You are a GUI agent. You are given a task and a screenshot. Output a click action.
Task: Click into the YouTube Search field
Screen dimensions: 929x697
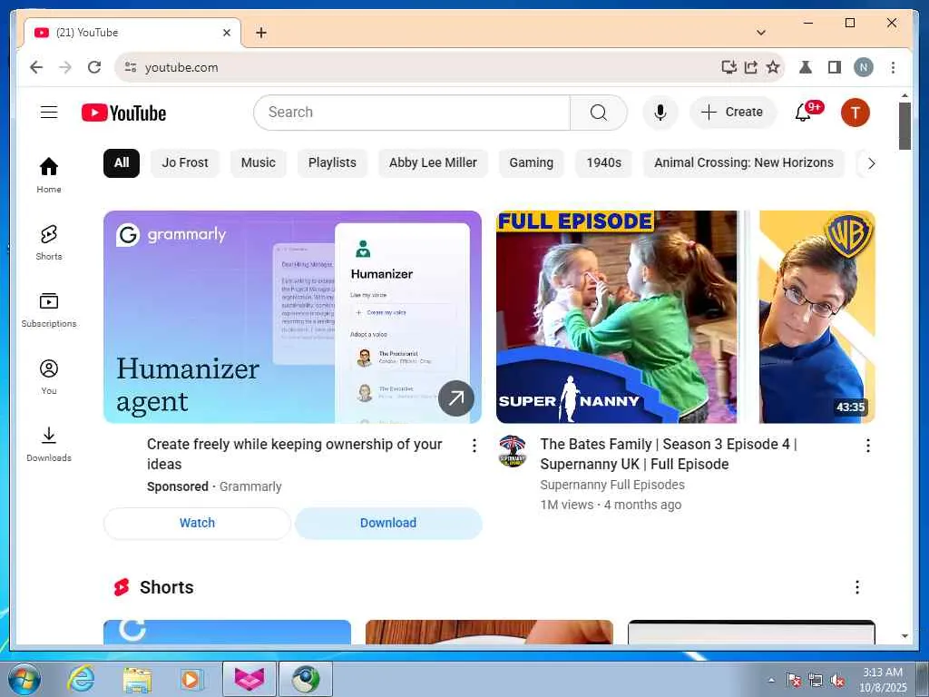(413, 113)
